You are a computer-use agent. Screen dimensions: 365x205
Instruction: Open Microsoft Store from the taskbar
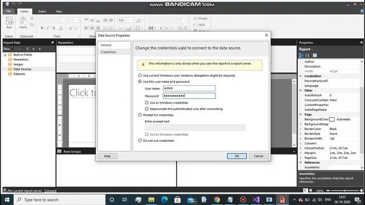(177, 200)
